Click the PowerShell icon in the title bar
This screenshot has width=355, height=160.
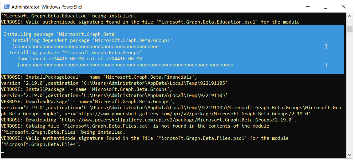pyautogui.click(x=6, y=7)
